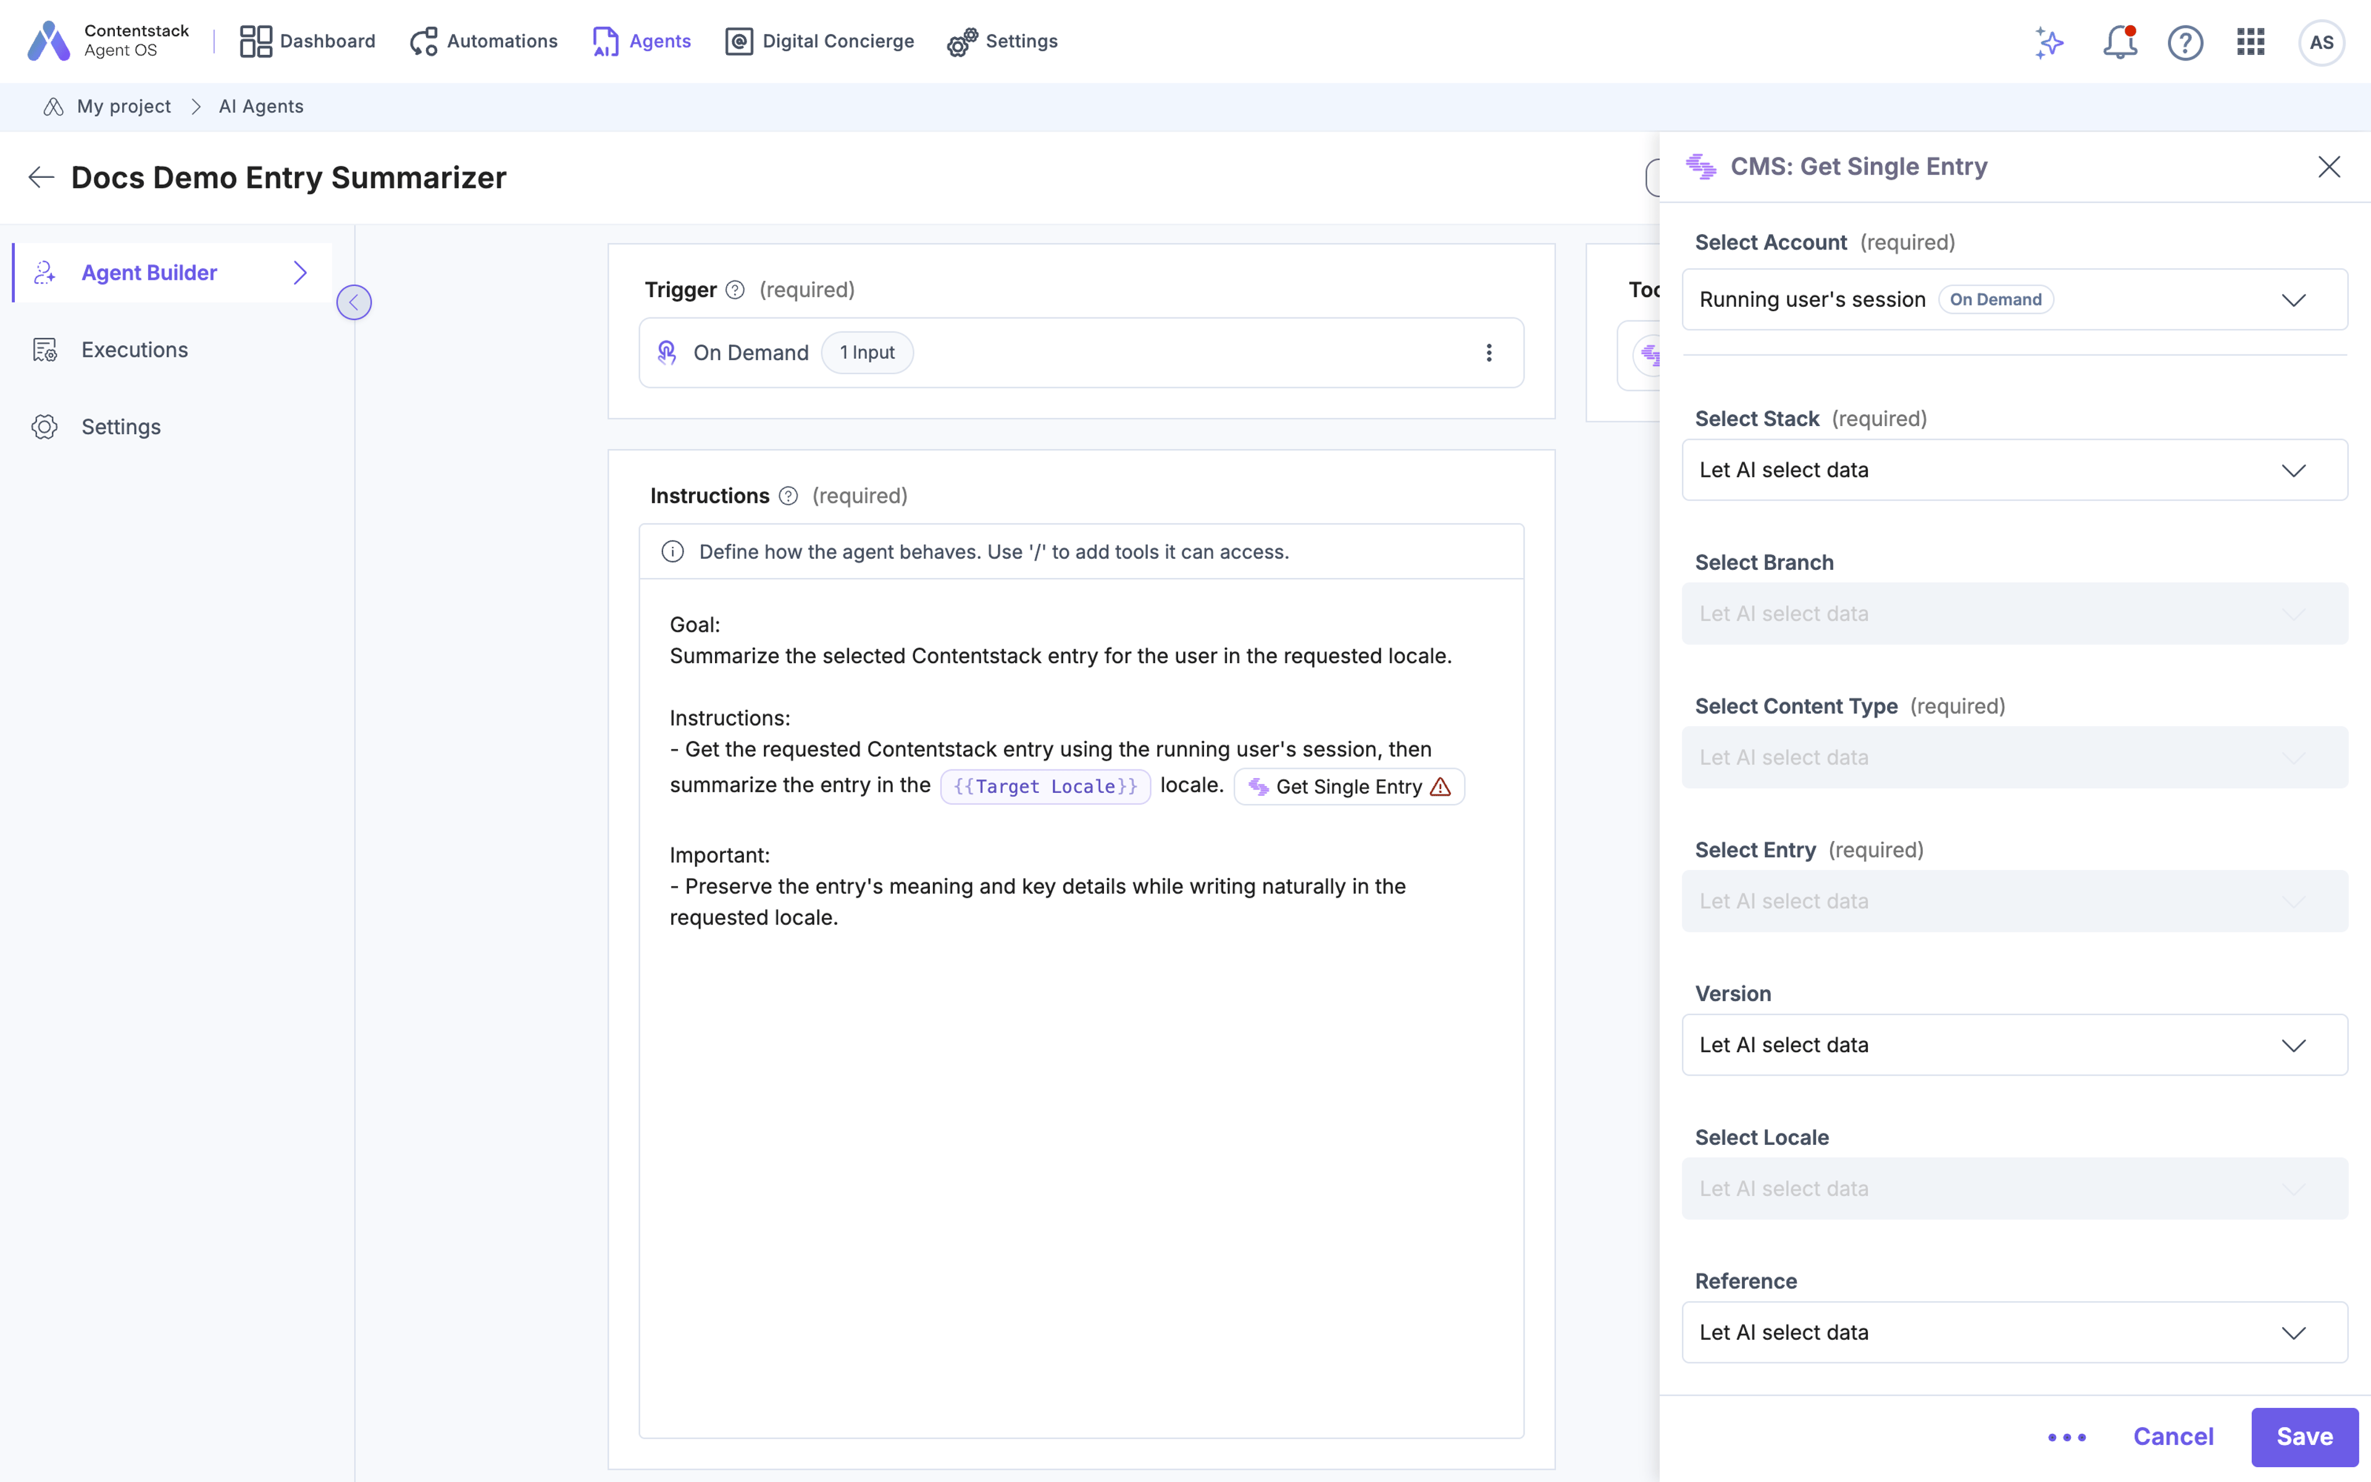Select Agent Builder in the sidebar
The width and height of the screenshot is (2371, 1482).
pos(172,272)
